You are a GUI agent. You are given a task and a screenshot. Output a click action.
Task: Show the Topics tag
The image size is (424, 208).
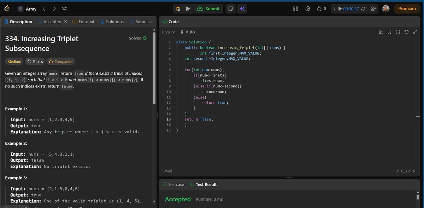(35, 61)
